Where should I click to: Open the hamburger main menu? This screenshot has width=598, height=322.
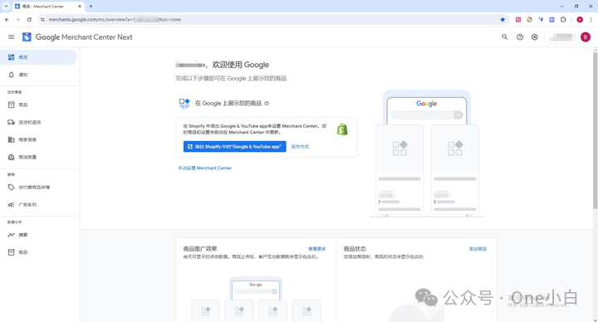coord(11,37)
